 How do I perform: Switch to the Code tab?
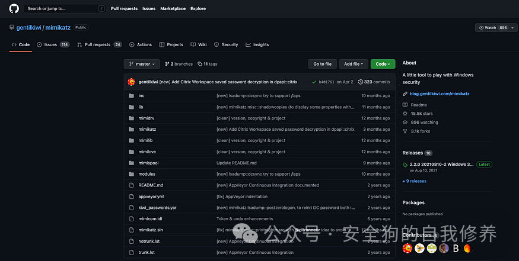[x=21, y=44]
